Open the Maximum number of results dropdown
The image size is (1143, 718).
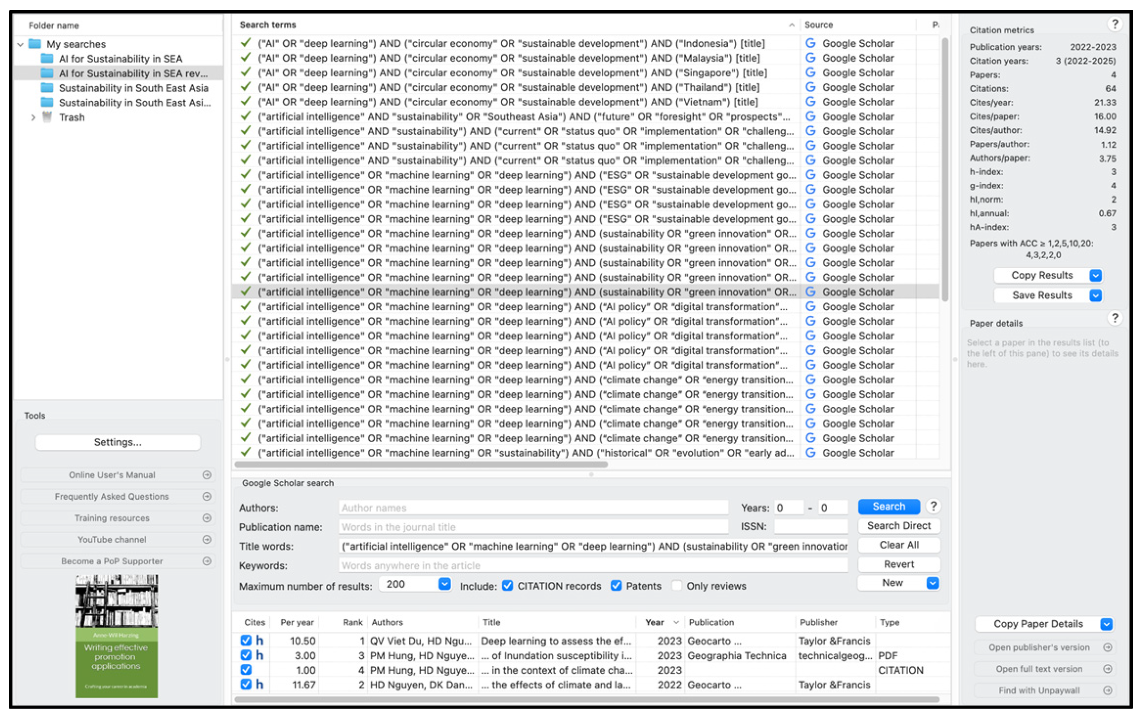pyautogui.click(x=444, y=584)
